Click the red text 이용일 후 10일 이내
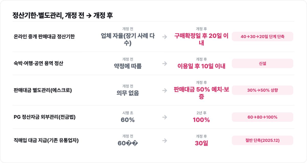This screenshot has height=163, width=307. coord(201,66)
